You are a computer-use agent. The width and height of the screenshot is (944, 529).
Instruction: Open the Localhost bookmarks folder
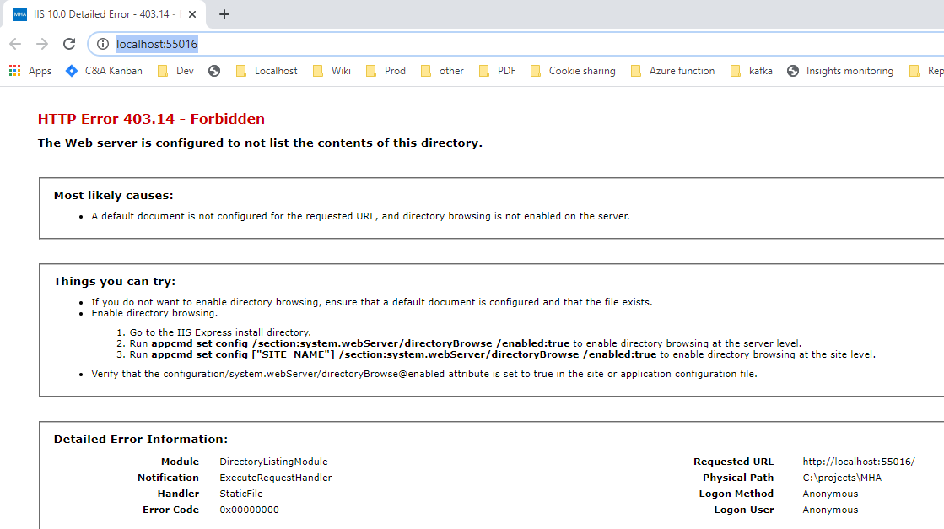point(267,71)
